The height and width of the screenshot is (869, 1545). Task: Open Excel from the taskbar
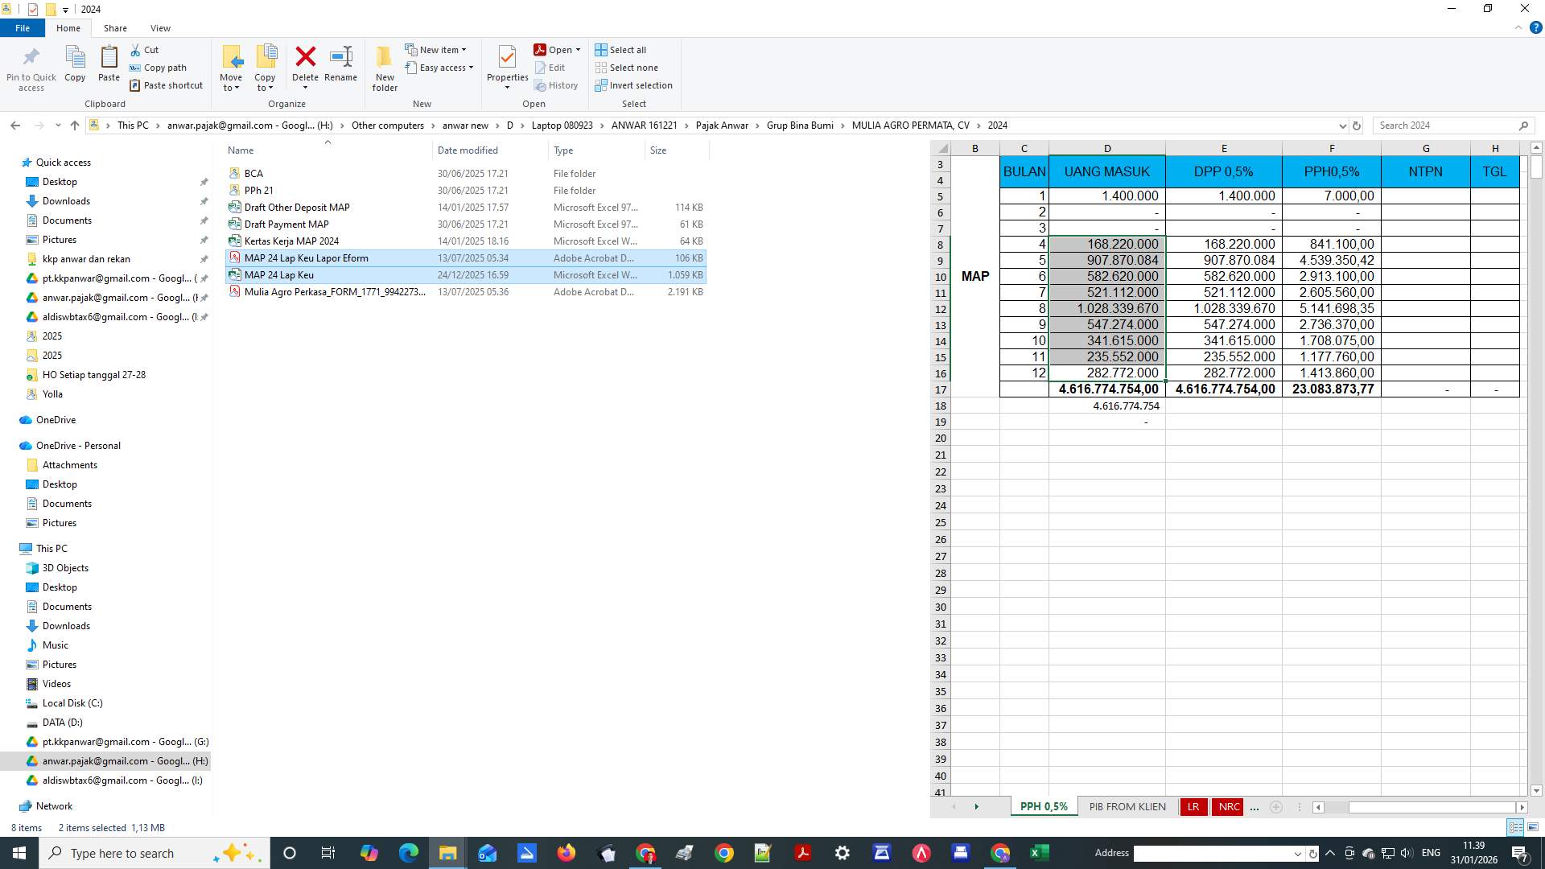1039,853
